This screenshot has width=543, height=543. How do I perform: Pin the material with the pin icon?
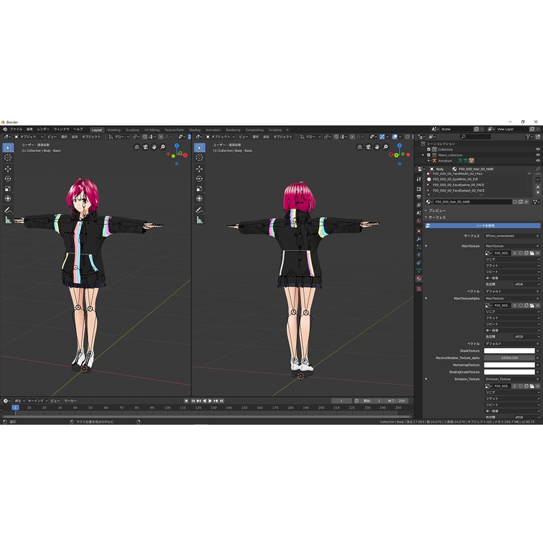click(537, 169)
